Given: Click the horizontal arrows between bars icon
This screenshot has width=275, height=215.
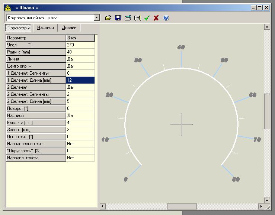Looking at the screenshot, I should 137,18.
